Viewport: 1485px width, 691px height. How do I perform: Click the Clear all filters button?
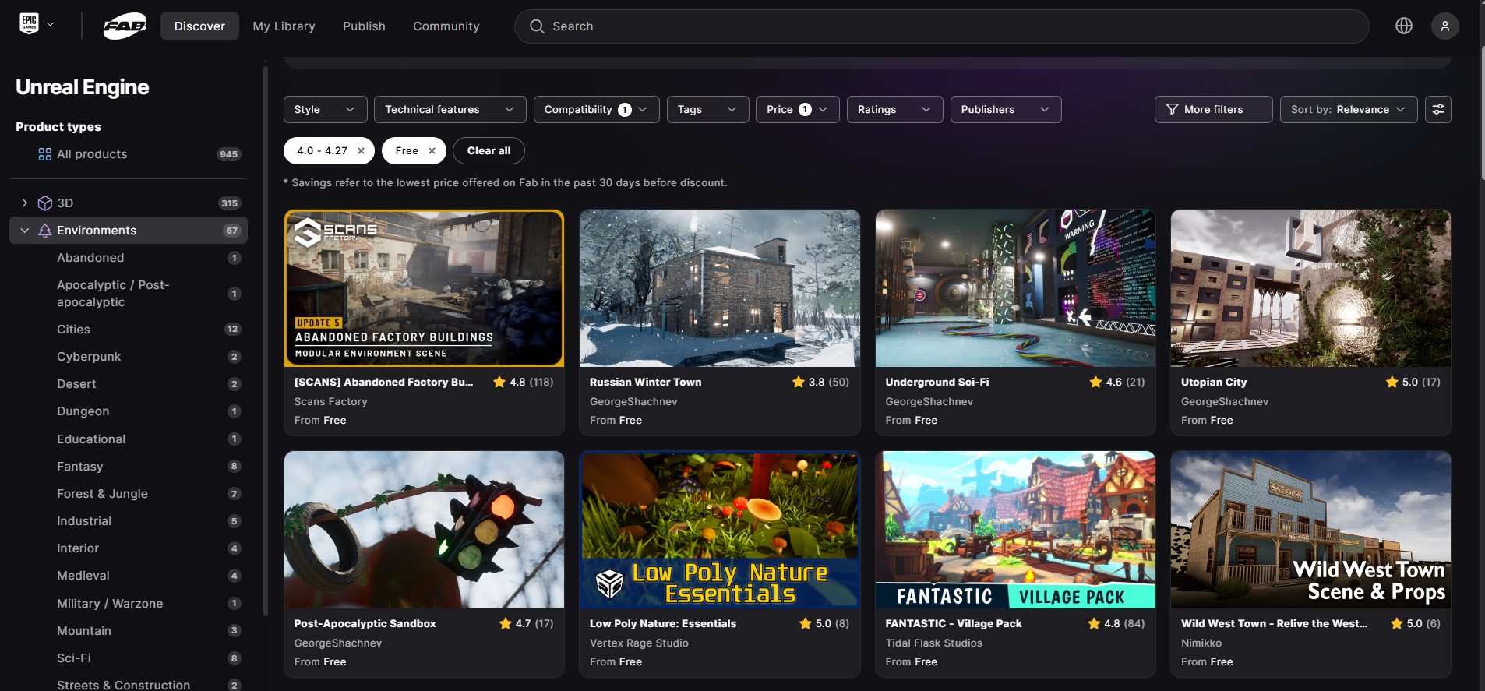coord(489,151)
